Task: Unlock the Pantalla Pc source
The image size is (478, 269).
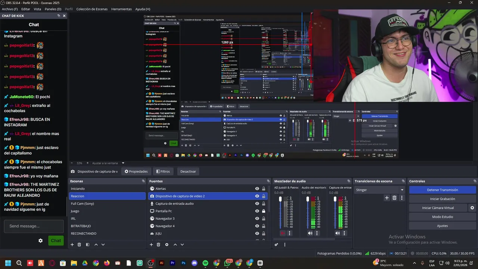Action: pos(264,211)
